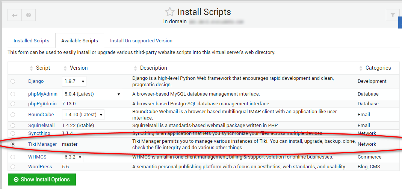Image resolution: width=402 pixels, height=190 pixels.
Task: Switch to Installed Scripts tab
Action: [31, 40]
